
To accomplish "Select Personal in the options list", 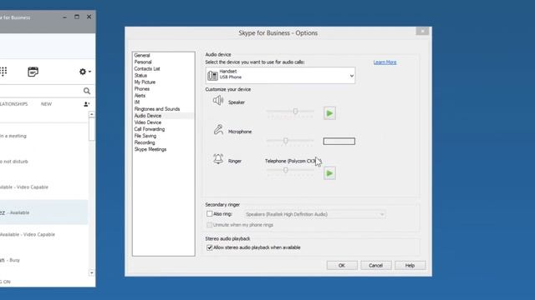I will [143, 62].
